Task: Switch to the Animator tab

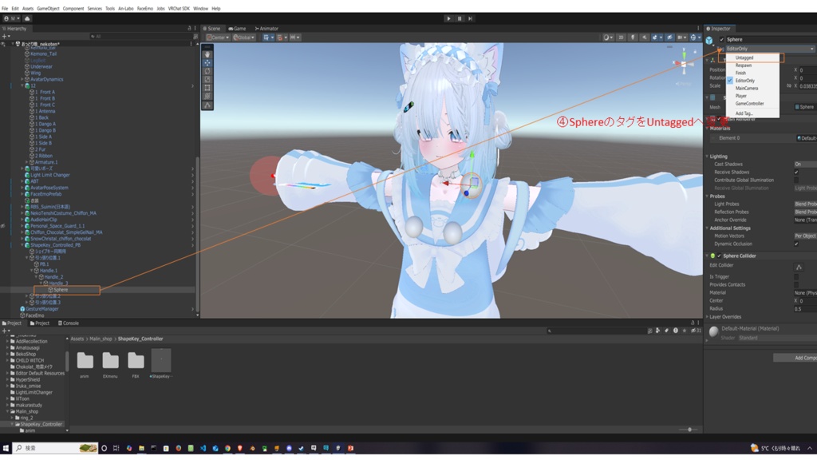Action: [266, 29]
